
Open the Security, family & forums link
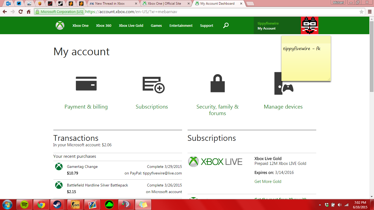coord(217,110)
